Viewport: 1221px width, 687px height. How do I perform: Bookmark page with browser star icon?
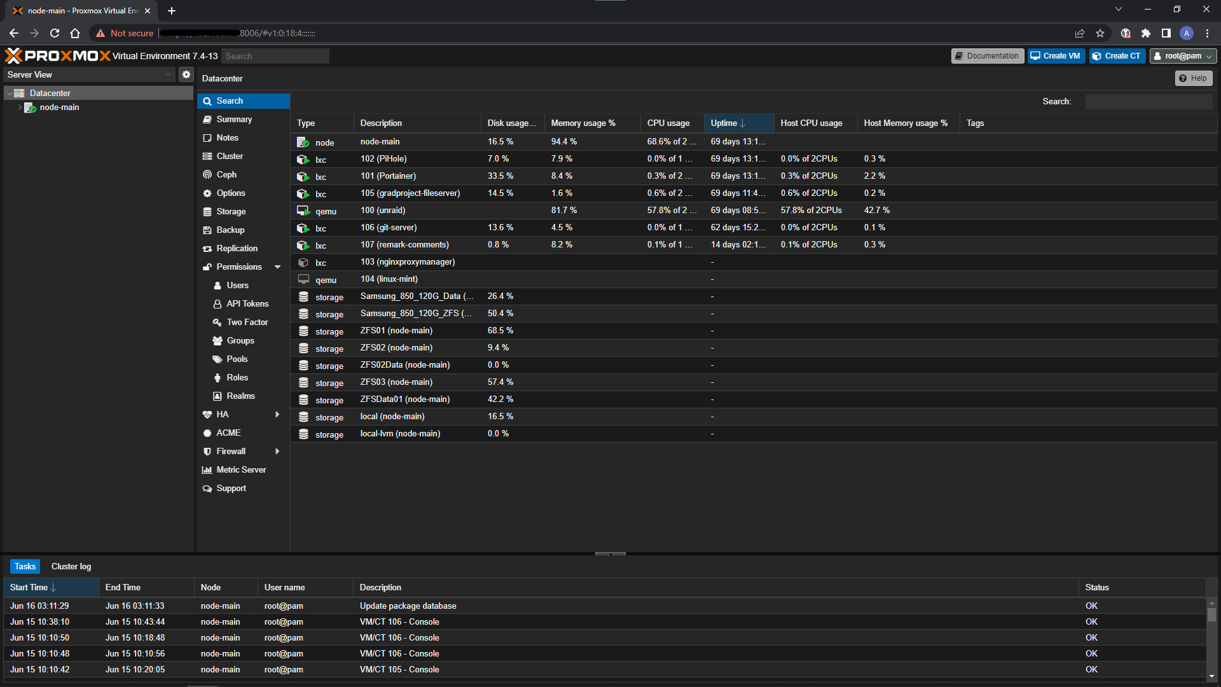1100,33
